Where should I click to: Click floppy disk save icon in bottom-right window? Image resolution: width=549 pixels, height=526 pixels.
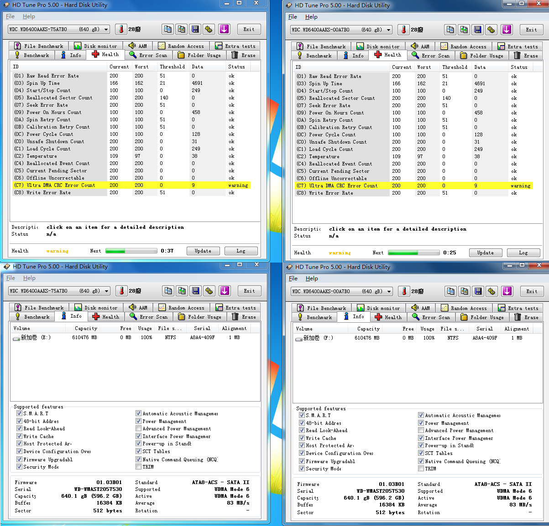(478, 291)
